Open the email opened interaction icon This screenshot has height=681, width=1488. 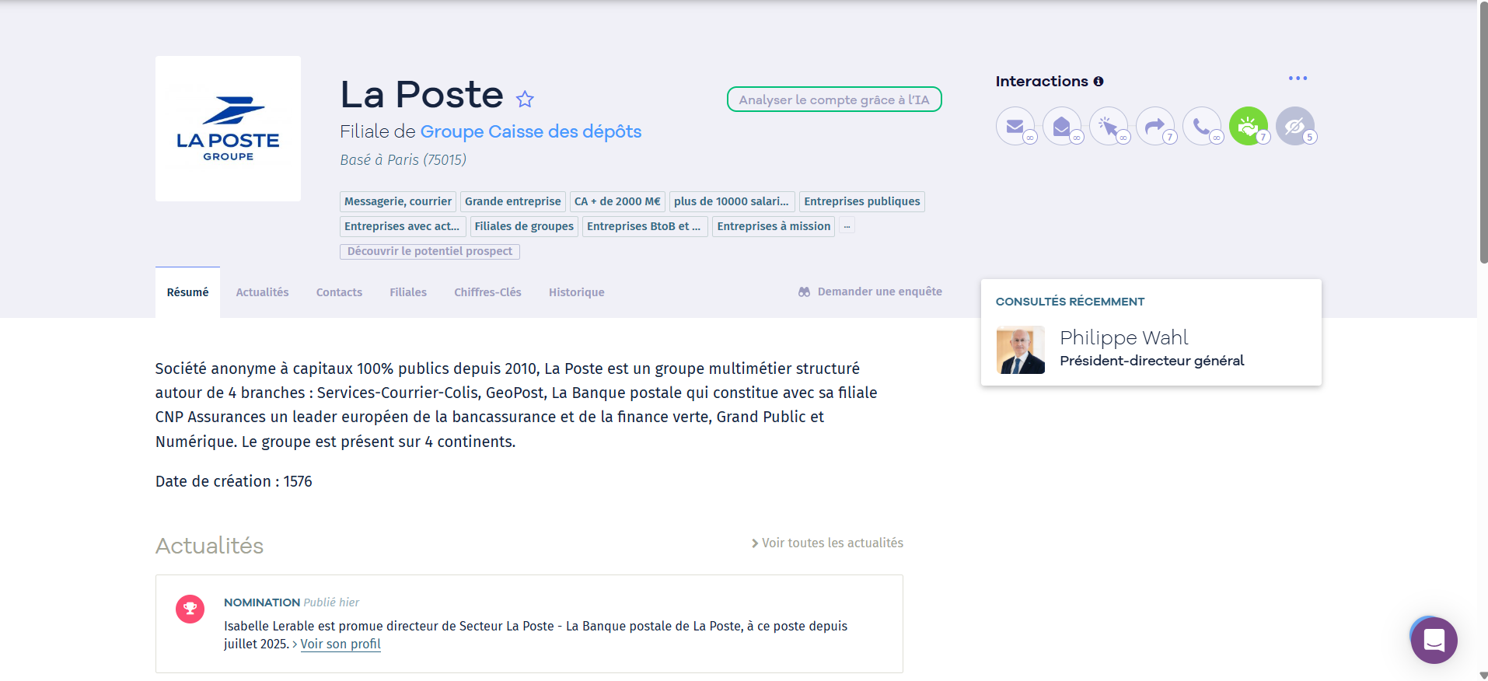click(x=1061, y=126)
